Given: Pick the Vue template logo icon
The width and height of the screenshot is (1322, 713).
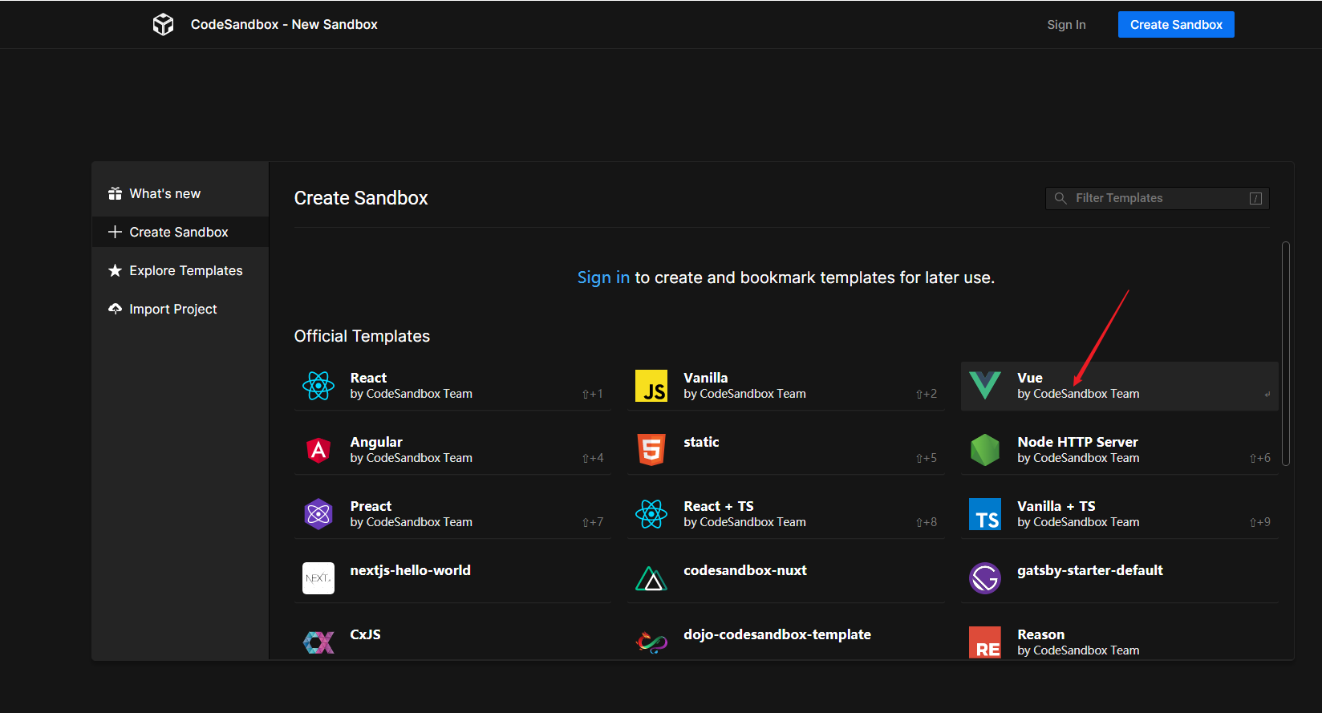Looking at the screenshot, I should click(985, 386).
